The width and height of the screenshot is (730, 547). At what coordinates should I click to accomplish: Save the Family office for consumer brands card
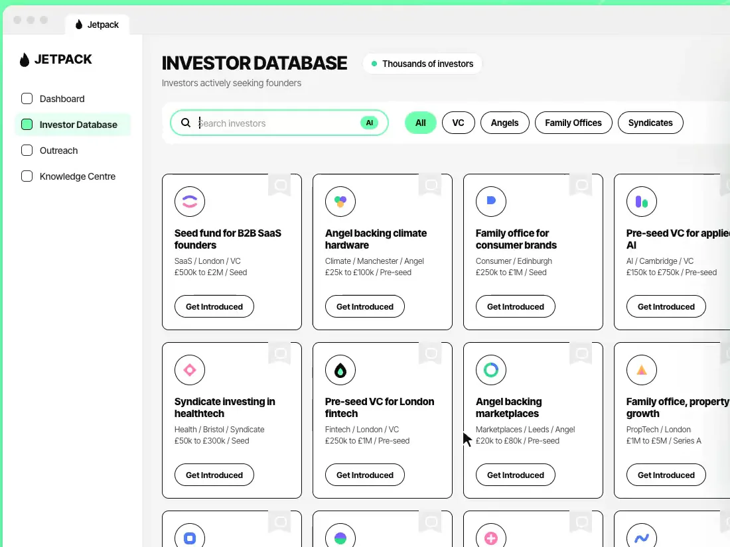(581, 186)
